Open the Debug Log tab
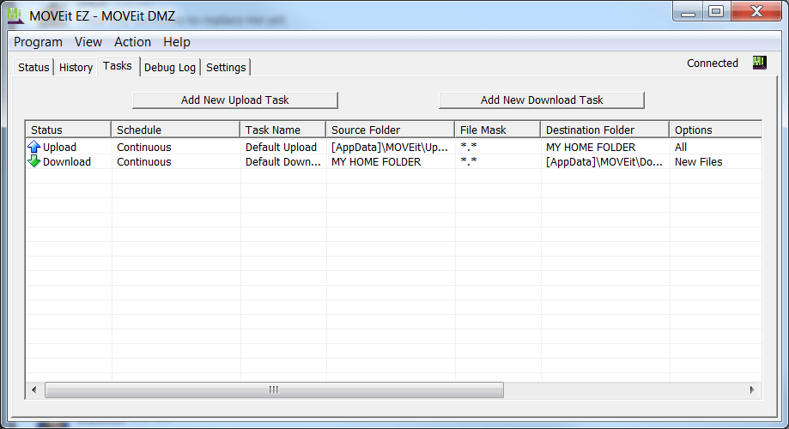Viewport: 789px width, 429px height. pyautogui.click(x=169, y=67)
